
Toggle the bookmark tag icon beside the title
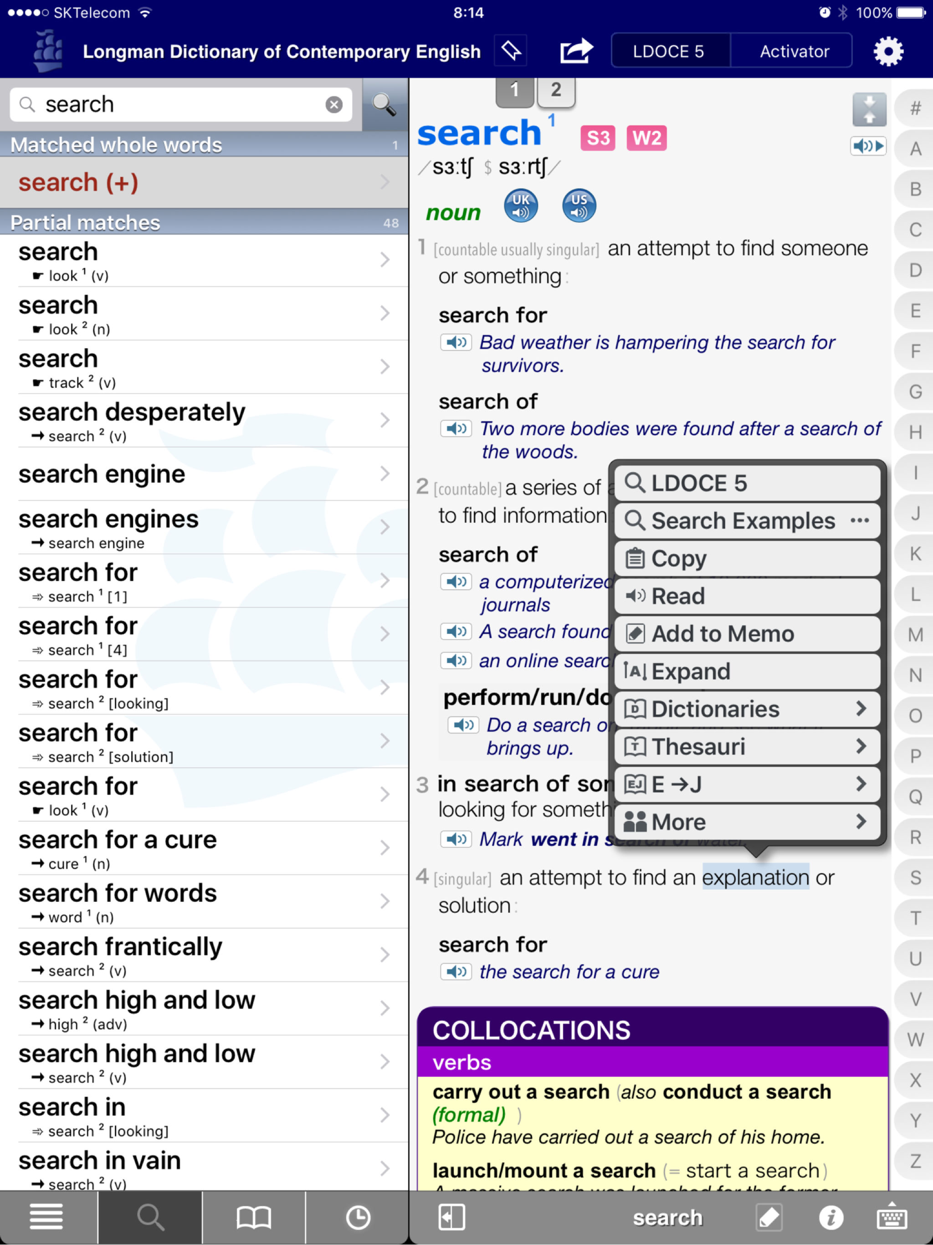(511, 51)
